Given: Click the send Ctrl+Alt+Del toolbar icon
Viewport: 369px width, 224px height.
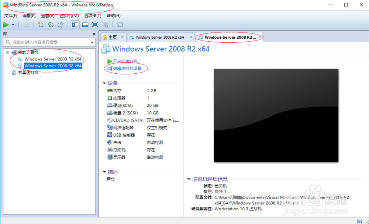Looking at the screenshot, I should (x=26, y=25).
